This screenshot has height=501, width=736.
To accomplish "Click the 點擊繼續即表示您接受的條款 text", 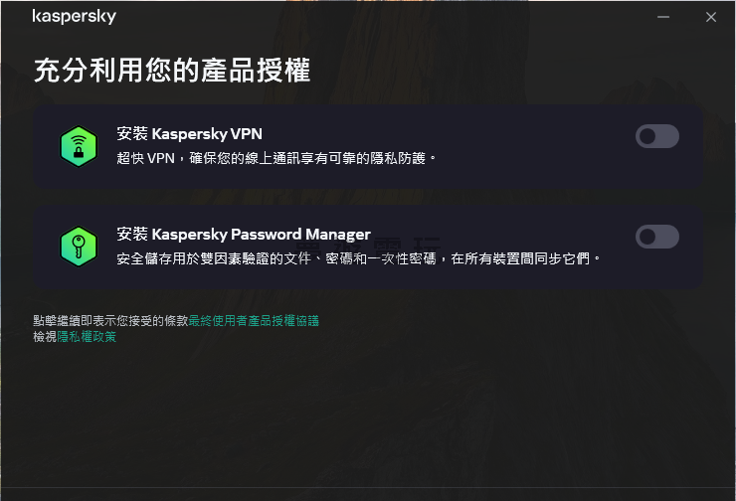I will pos(110,321).
